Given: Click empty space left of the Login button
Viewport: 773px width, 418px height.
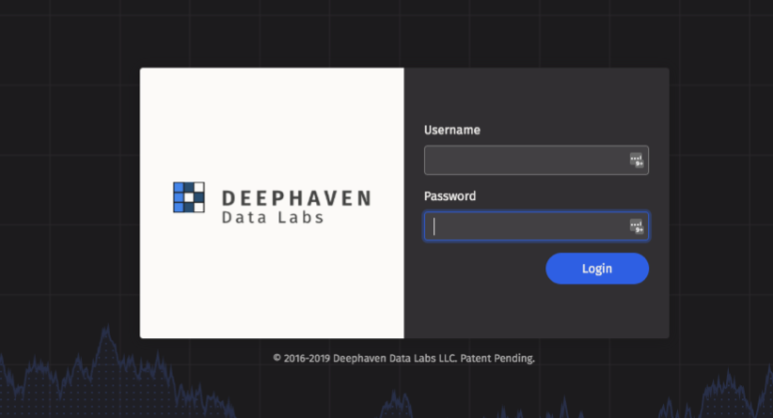Looking at the screenshot, I should tap(480, 269).
